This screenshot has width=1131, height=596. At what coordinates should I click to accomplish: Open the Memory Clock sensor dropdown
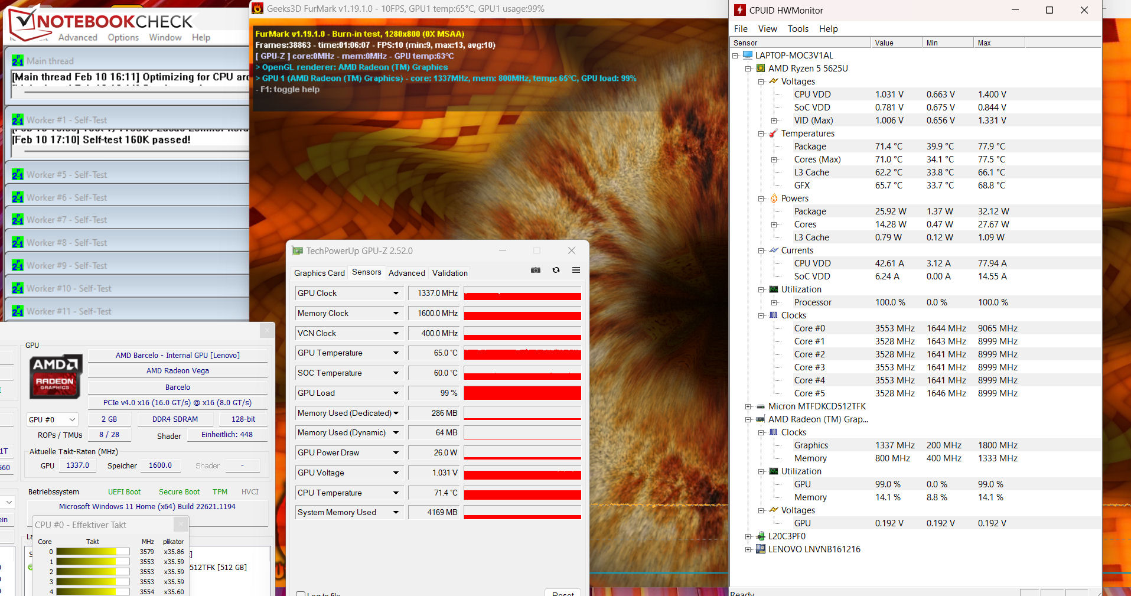[396, 314]
